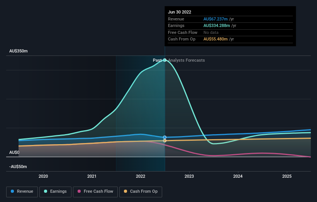Screen dimensions: 317x202
Task: Select the 2020 x-axis label
Action: [x=43, y=176]
